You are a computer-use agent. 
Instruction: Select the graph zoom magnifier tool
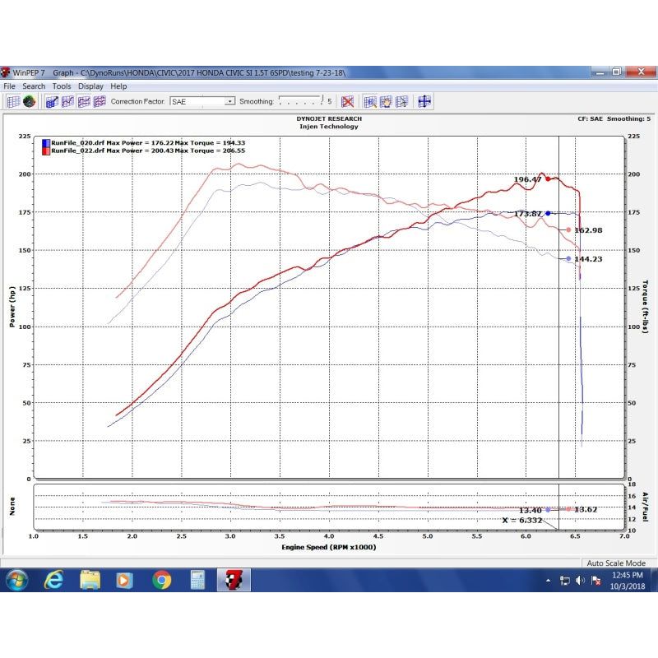click(370, 101)
